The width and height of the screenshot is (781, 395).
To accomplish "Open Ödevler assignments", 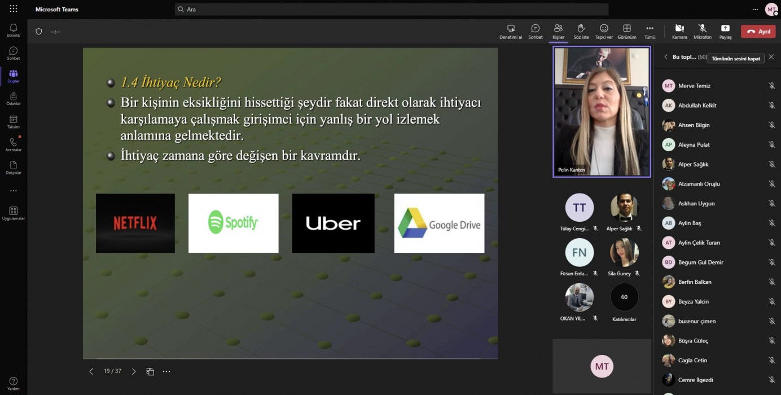I will [14, 99].
